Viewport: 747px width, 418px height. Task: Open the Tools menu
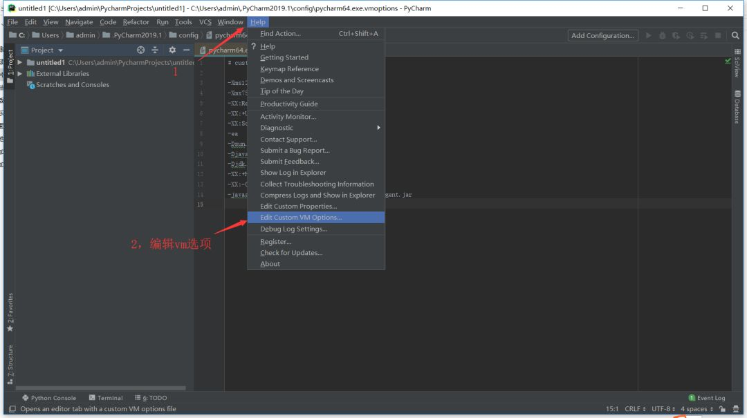(183, 22)
